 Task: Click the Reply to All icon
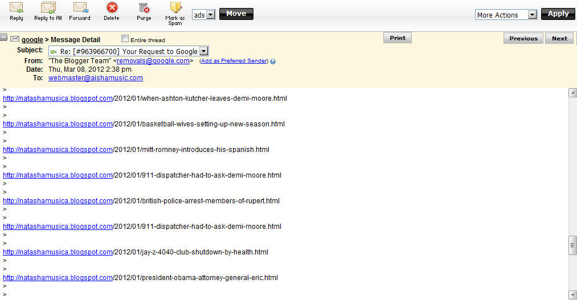click(48, 8)
